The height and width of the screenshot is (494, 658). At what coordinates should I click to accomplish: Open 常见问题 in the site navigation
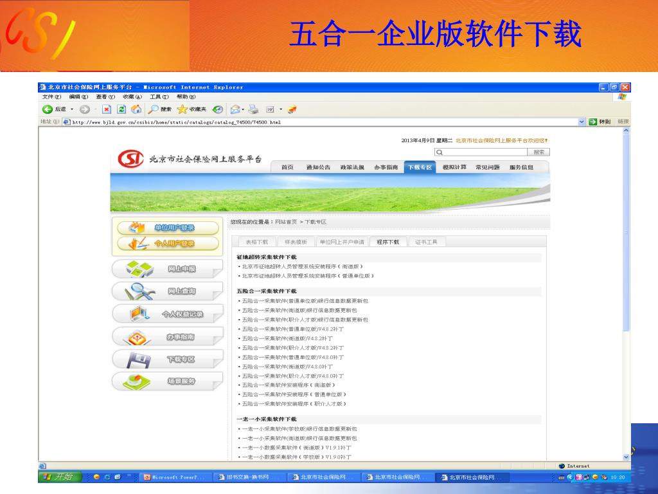488,167
